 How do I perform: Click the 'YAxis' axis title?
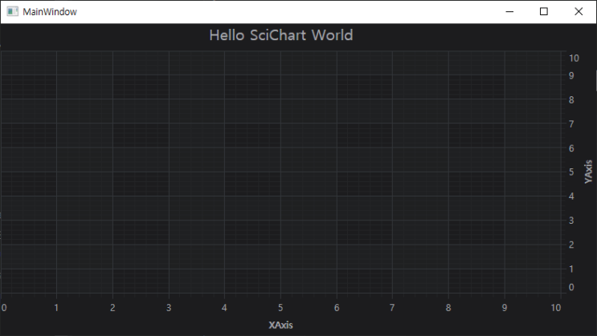[589, 172]
